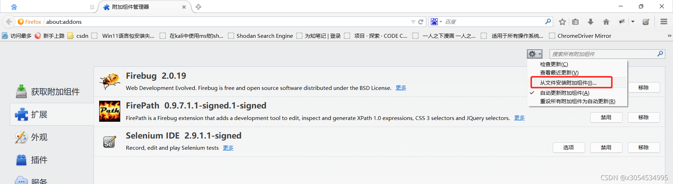Select the Firebug 2.0.19 title text
This screenshot has height=184, width=673.
[156, 76]
